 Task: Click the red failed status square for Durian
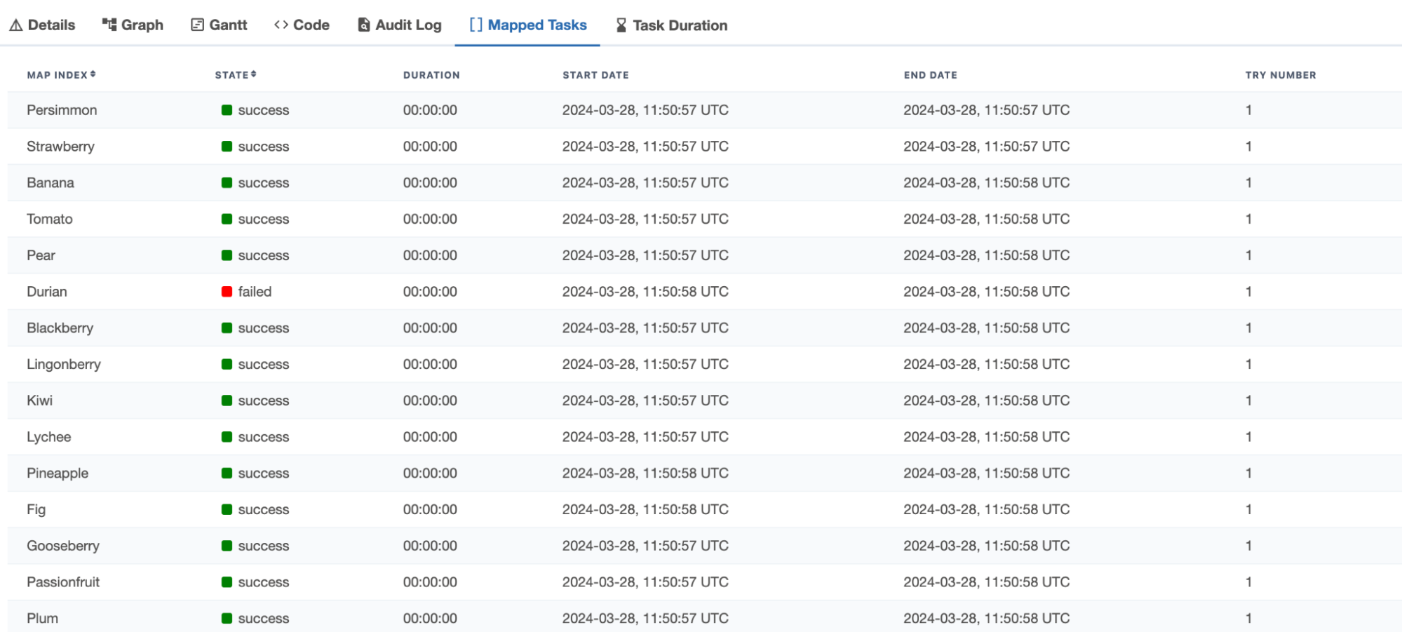click(227, 292)
